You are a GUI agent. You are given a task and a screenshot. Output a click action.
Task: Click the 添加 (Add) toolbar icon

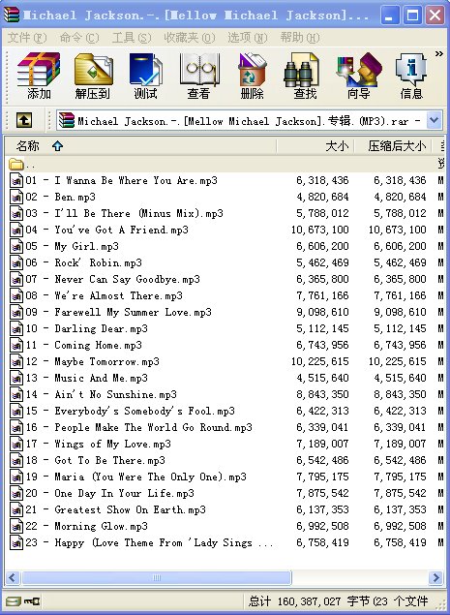point(39,76)
